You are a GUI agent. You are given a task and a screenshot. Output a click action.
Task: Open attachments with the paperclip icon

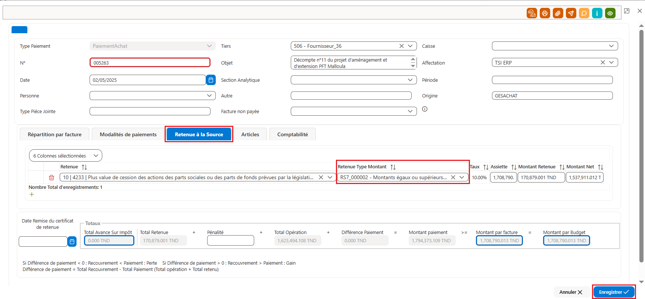558,13
